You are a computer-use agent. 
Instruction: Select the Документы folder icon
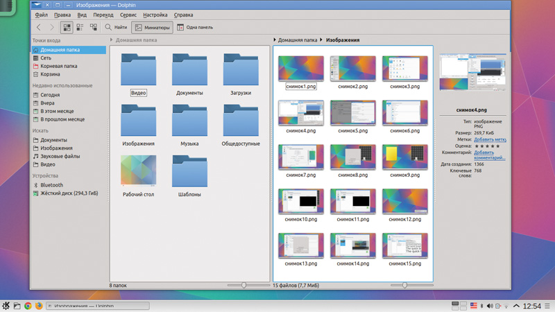click(x=189, y=69)
